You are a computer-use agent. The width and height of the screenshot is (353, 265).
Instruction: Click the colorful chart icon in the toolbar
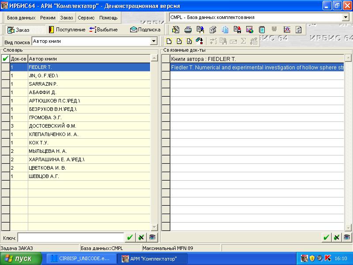click(x=249, y=30)
